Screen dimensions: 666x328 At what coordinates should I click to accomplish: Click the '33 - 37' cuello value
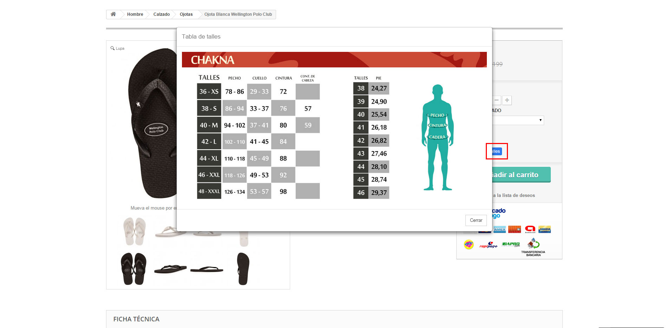pyautogui.click(x=259, y=109)
